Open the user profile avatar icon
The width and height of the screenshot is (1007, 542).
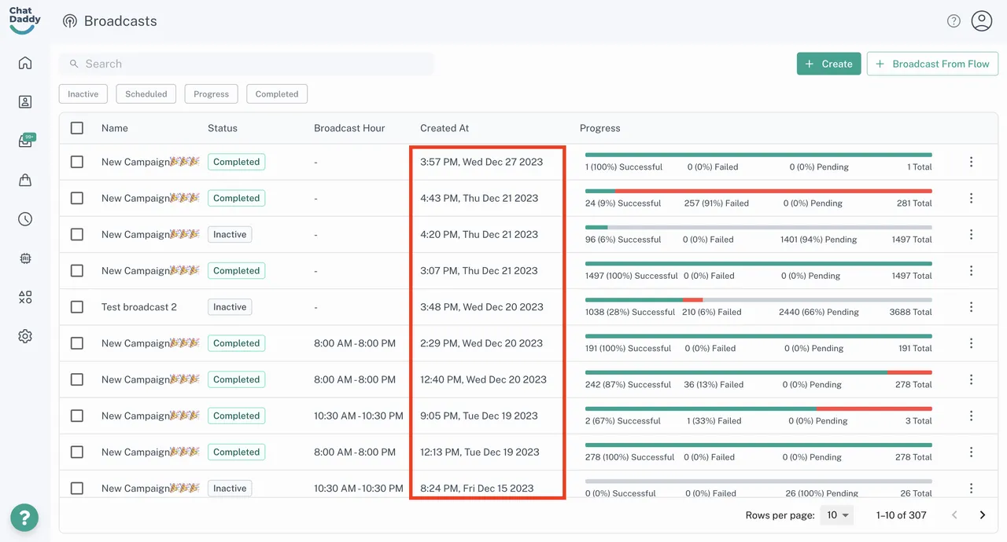point(981,21)
